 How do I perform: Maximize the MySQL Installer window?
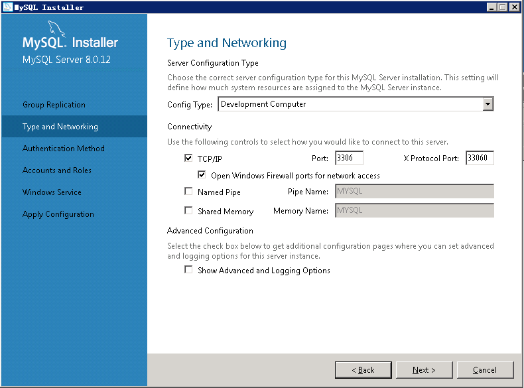point(502,7)
